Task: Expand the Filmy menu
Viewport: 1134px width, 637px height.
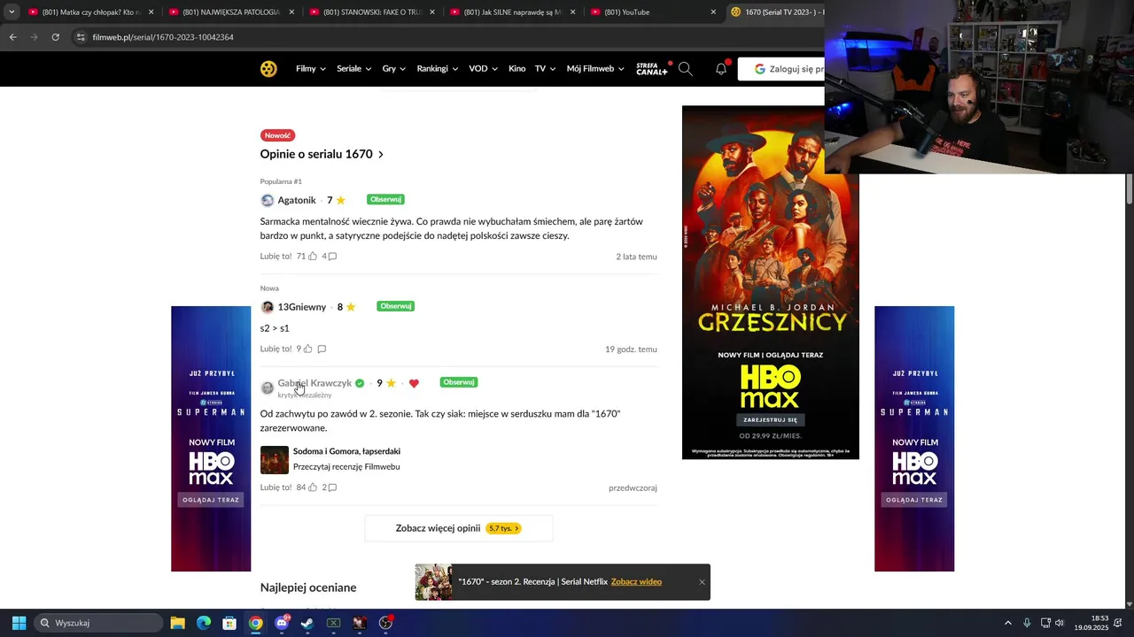Action: click(x=311, y=69)
